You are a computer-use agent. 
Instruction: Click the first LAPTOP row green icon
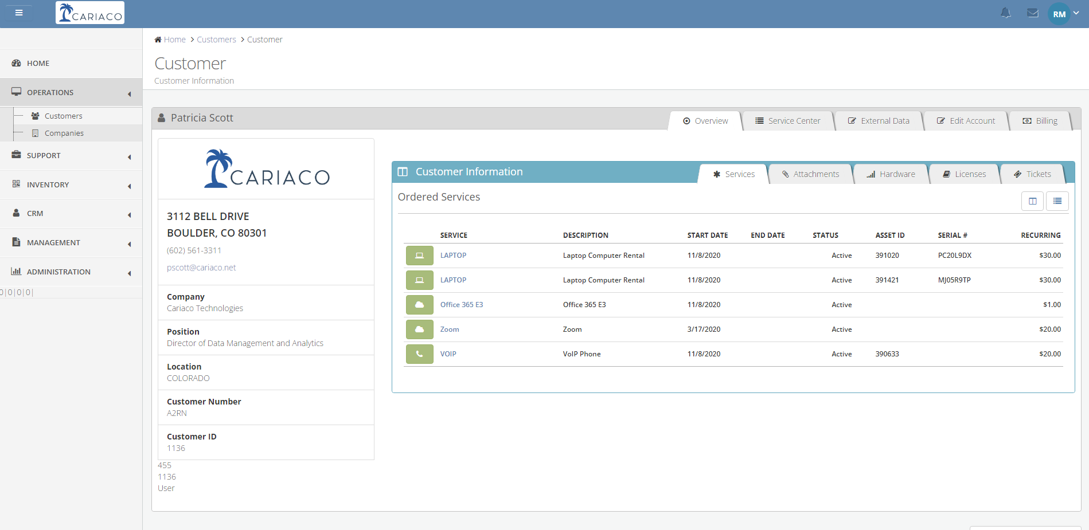click(x=419, y=256)
